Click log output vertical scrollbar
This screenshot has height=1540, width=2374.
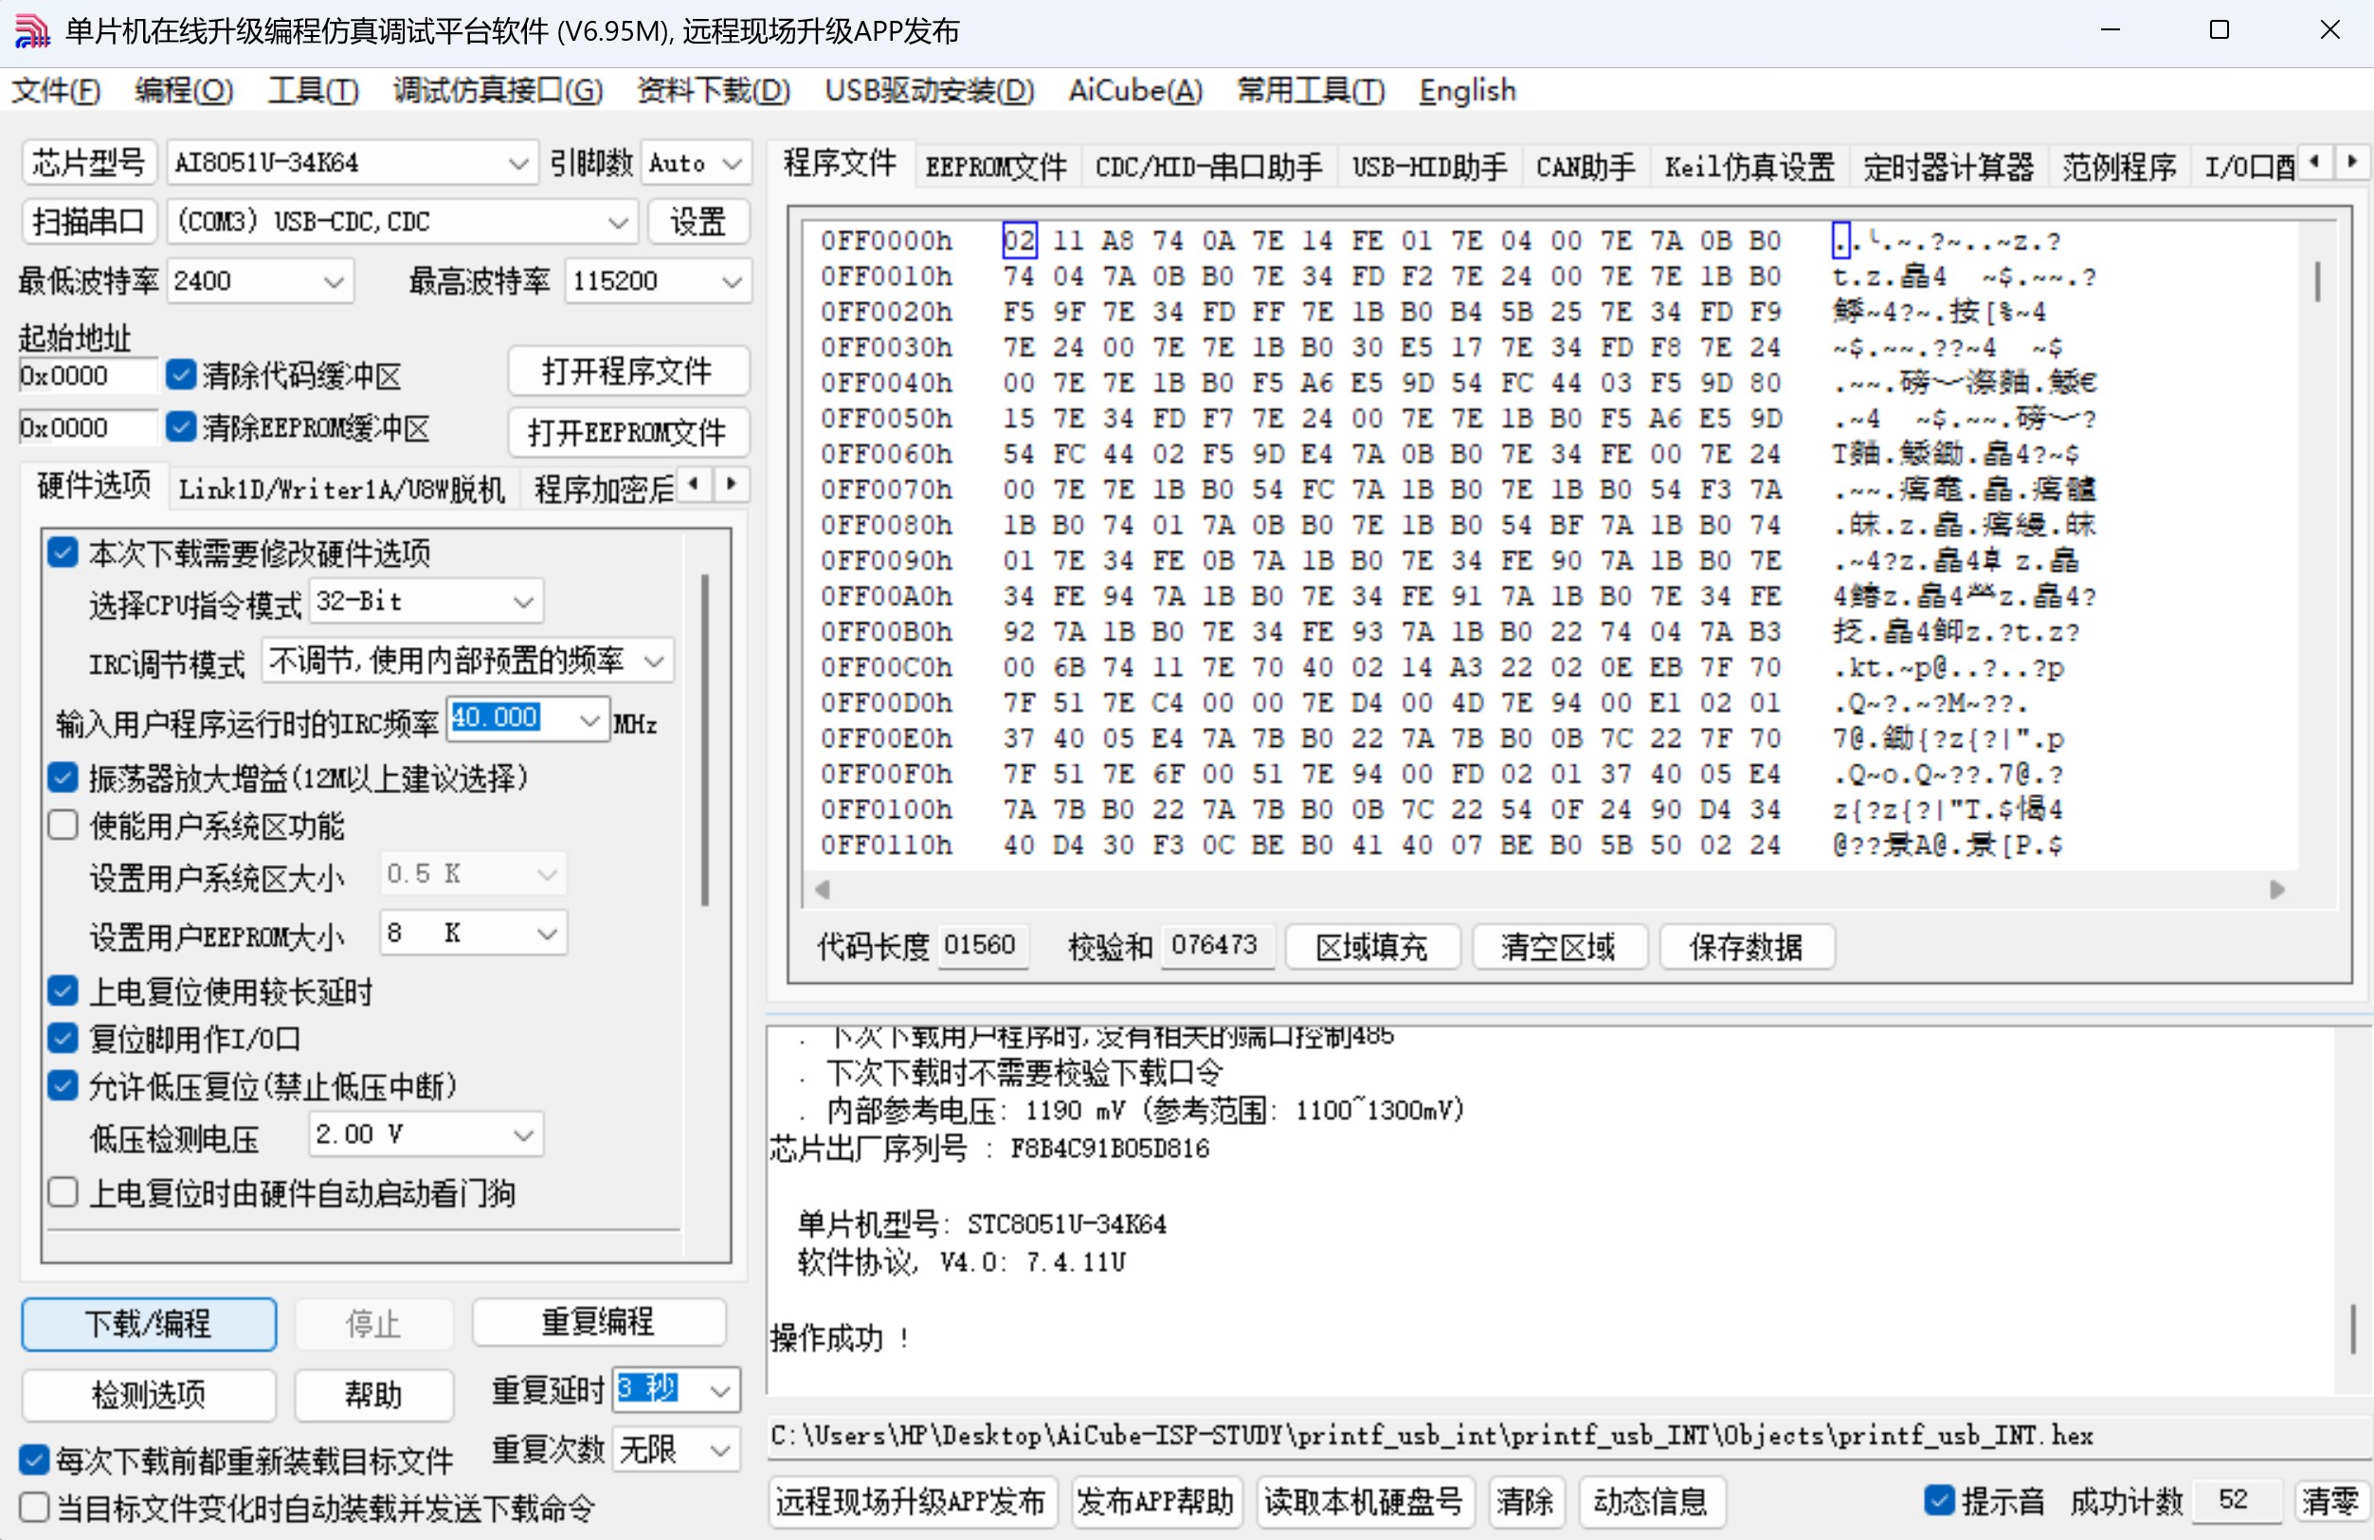coord(2352,1330)
